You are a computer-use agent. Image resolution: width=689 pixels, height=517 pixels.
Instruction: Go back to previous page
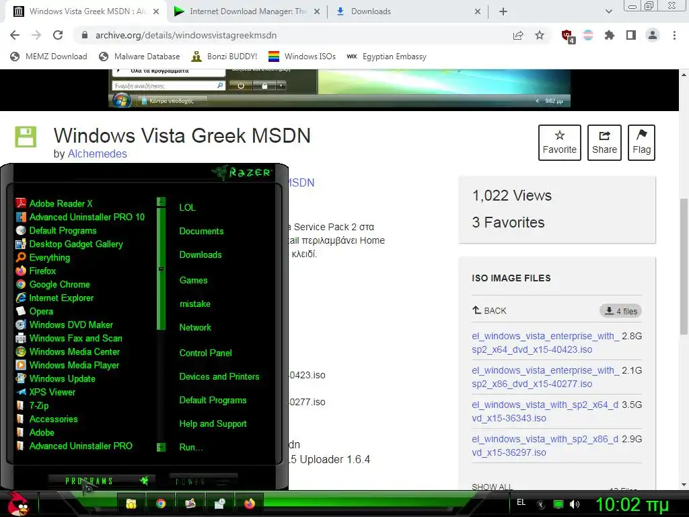pos(15,35)
